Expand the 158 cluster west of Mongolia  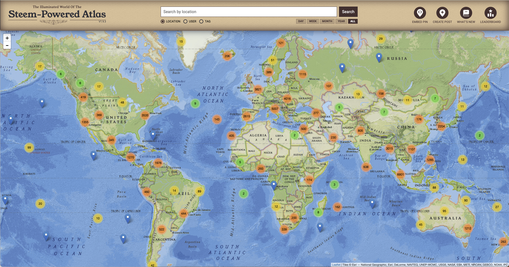tap(381, 93)
